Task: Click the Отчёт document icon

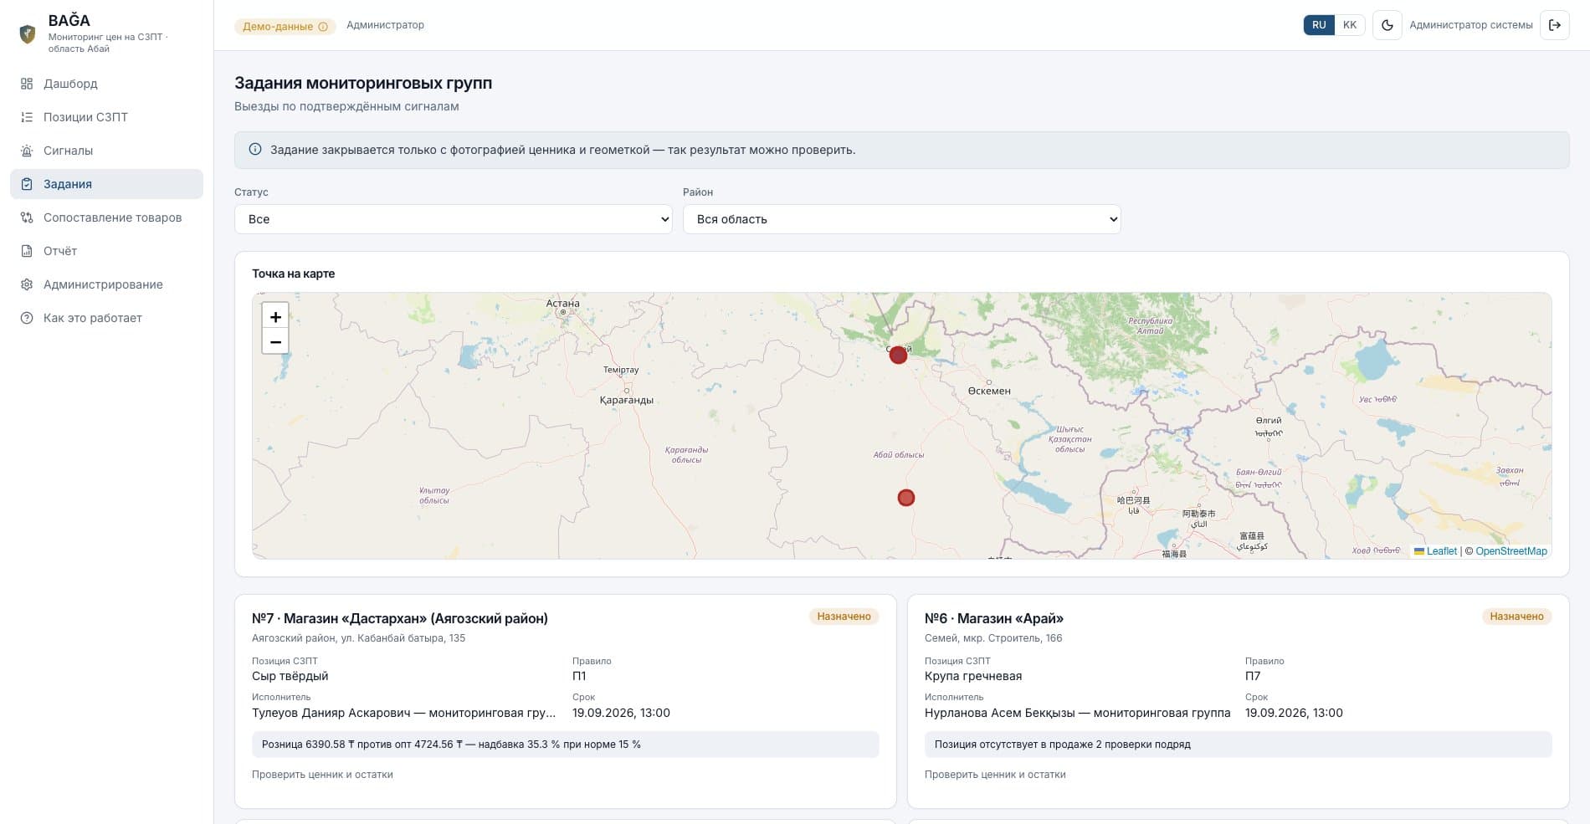Action: coord(27,251)
